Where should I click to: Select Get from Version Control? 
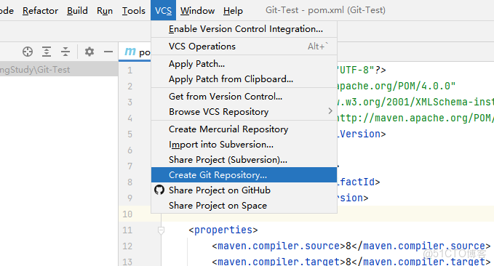pos(244,97)
